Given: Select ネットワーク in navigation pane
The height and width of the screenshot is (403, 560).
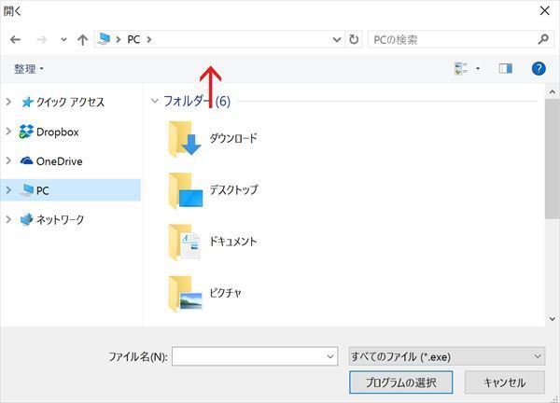Looking at the screenshot, I should tap(60, 219).
